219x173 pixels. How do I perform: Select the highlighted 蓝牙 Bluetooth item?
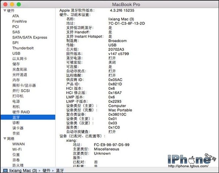pyautogui.click(x=28, y=117)
